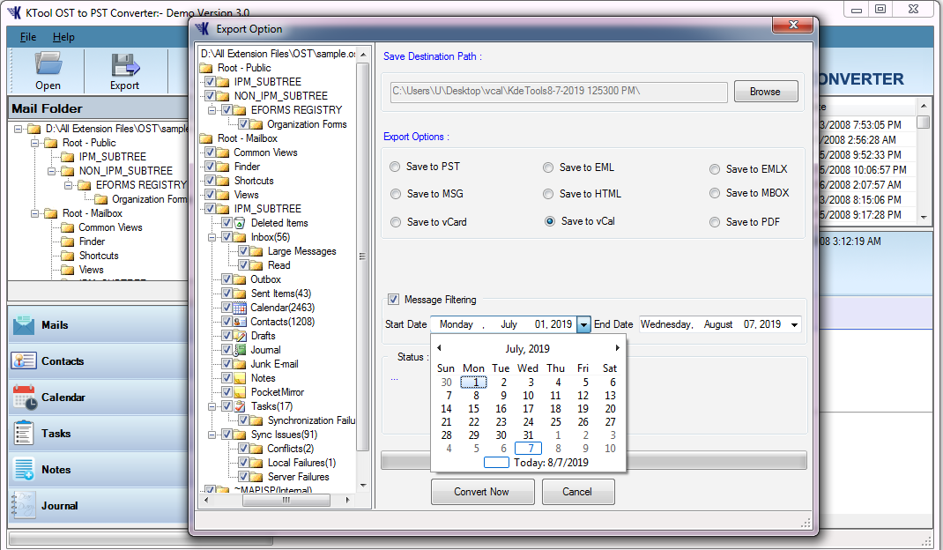Click next month arrow in calendar popup
The image size is (943, 550).
[x=617, y=348]
